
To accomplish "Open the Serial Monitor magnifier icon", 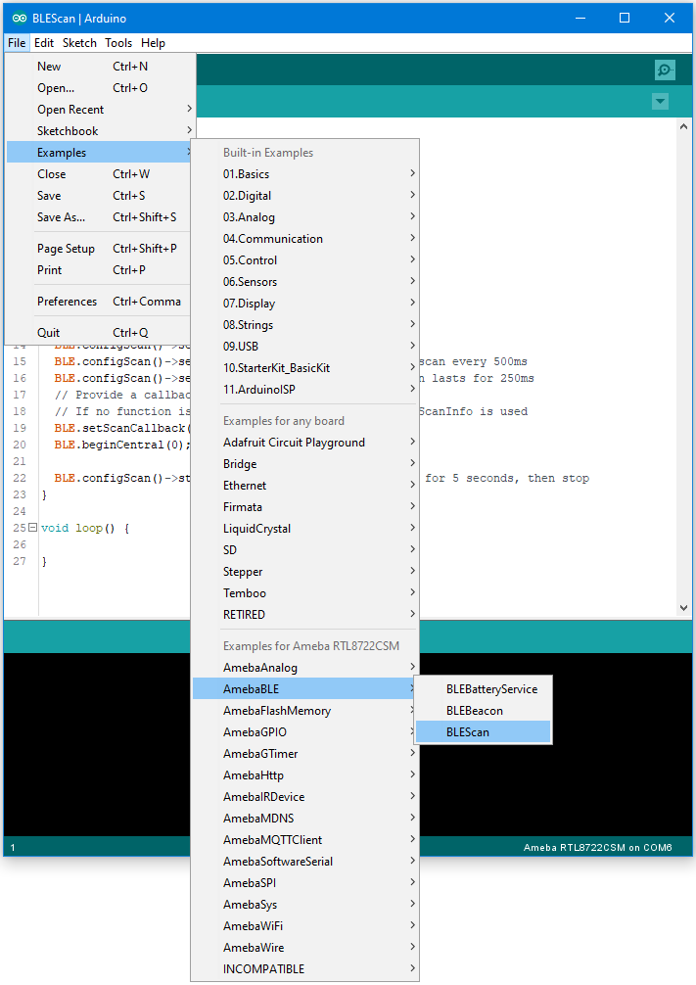I will [x=665, y=70].
